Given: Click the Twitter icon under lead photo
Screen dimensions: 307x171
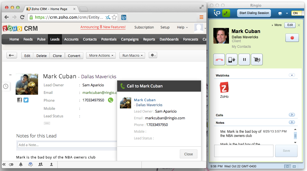Looking at the screenshot, I should tap(26, 100).
